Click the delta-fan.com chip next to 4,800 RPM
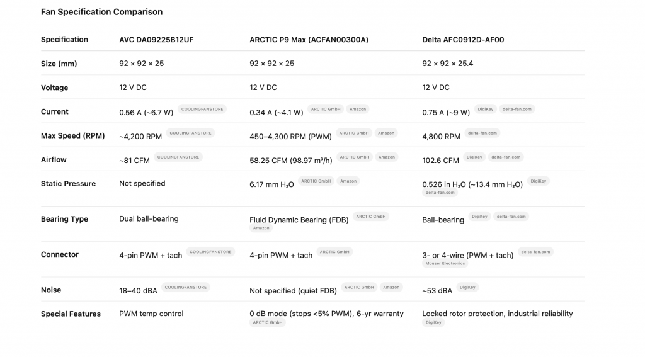The height and width of the screenshot is (357, 645). (x=482, y=133)
